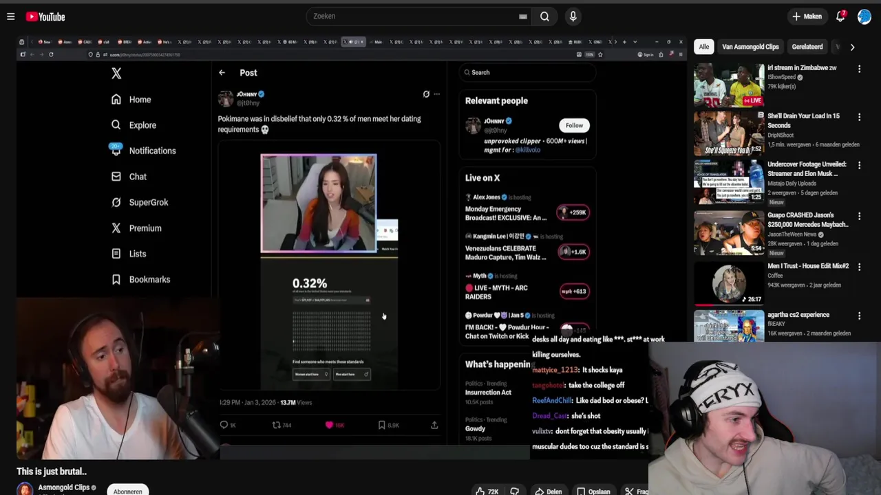The width and height of the screenshot is (881, 495).
Task: Share the video via Delen
Action: 549,491
